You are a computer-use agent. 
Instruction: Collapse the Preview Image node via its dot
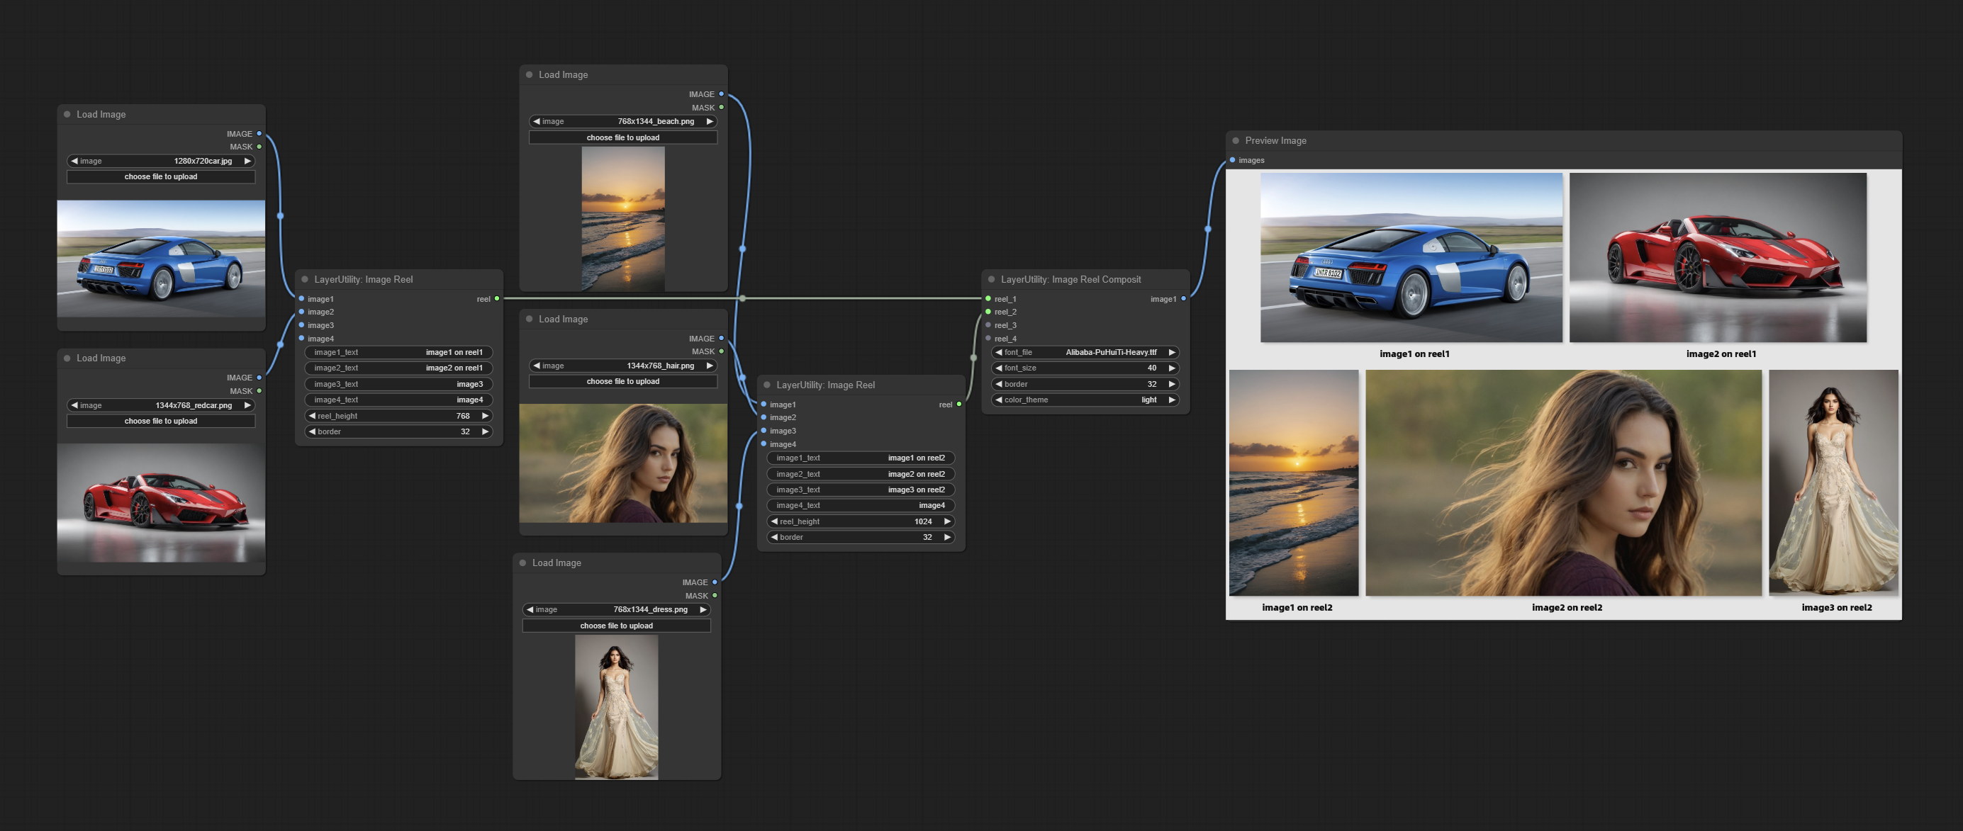1235,141
